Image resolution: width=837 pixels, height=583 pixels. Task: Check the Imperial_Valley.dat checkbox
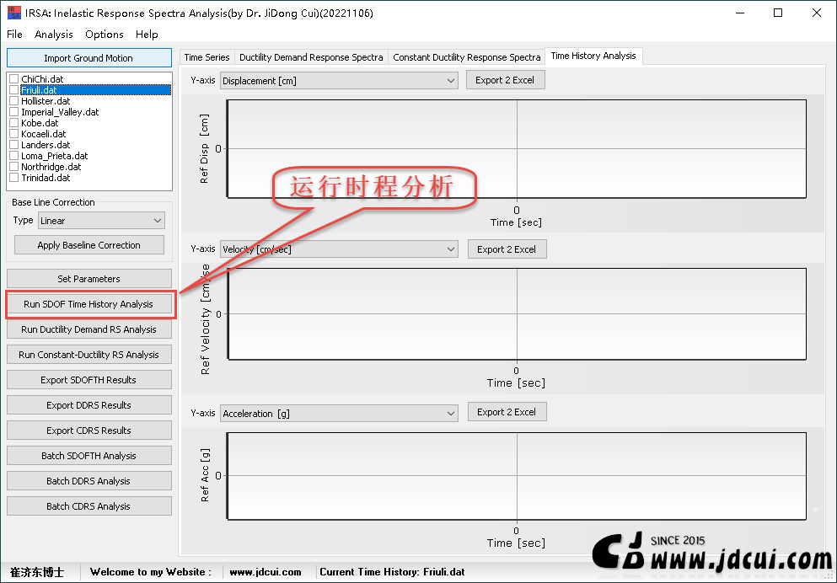(x=13, y=112)
